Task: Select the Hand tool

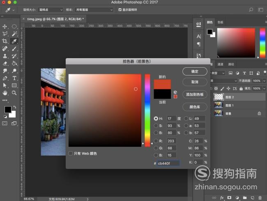Action: [x=5, y=93]
